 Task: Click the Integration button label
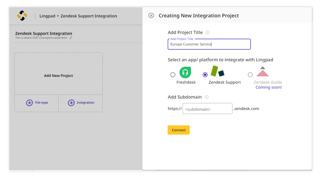(85, 103)
